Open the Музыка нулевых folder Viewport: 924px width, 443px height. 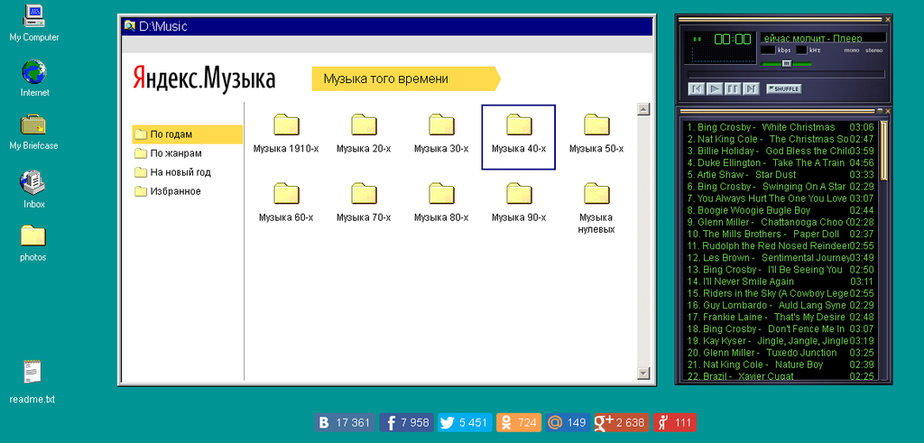[596, 208]
